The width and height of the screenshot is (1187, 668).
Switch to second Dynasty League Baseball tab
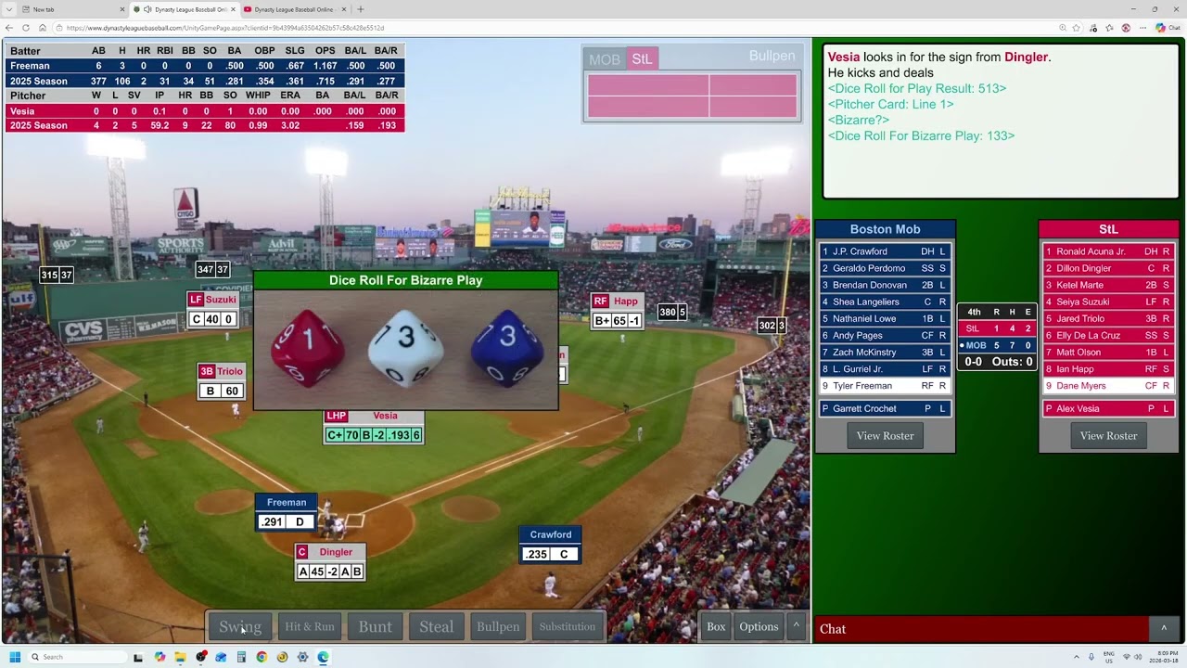tap(294, 9)
